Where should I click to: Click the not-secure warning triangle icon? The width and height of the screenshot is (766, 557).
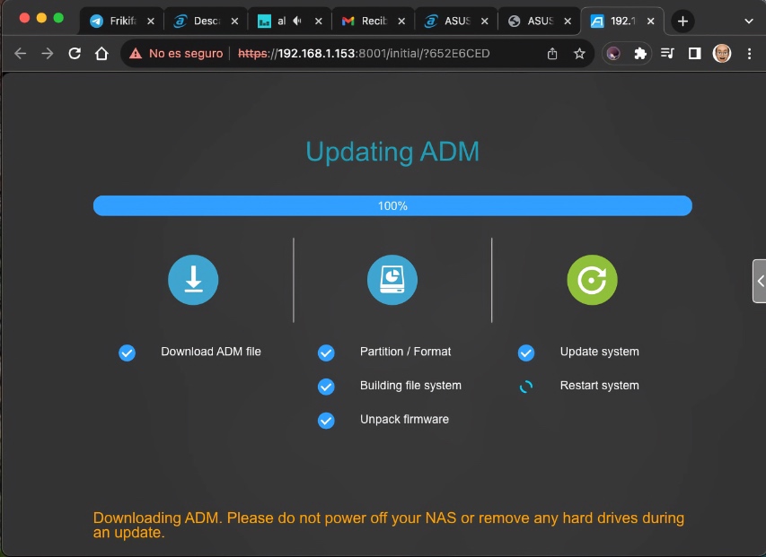[136, 53]
